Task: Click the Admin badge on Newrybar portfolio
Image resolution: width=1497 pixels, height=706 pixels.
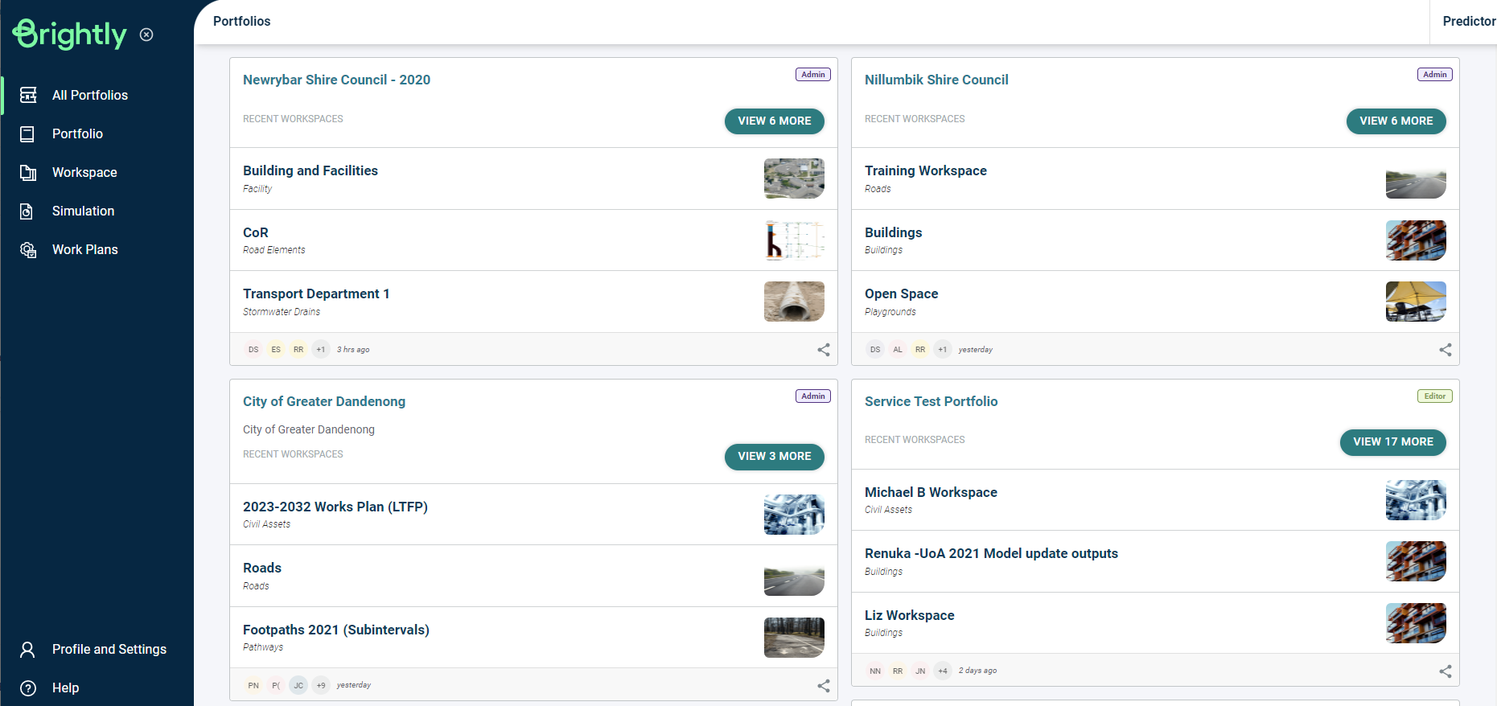Action: coord(813,75)
